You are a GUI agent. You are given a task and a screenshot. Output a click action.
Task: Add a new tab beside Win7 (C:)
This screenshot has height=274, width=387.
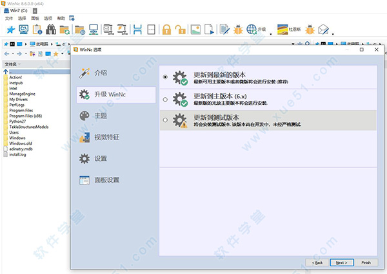coord(35,11)
